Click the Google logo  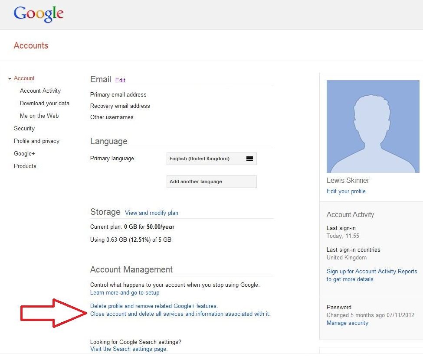pyautogui.click(x=39, y=14)
